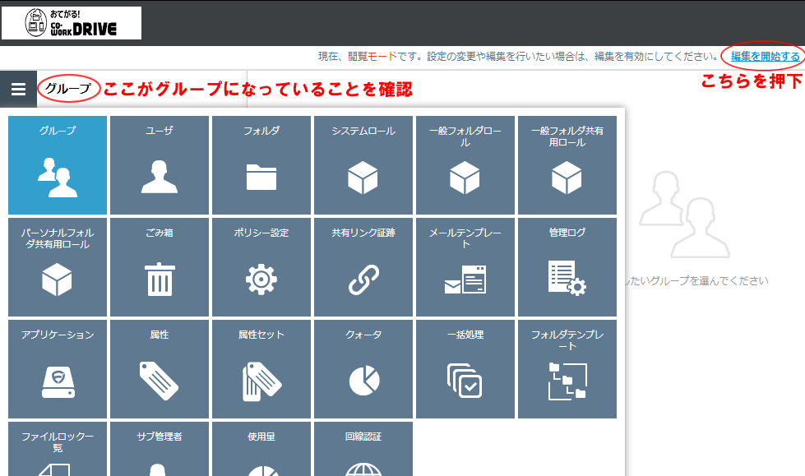Open the ユーザ tile

click(x=160, y=165)
